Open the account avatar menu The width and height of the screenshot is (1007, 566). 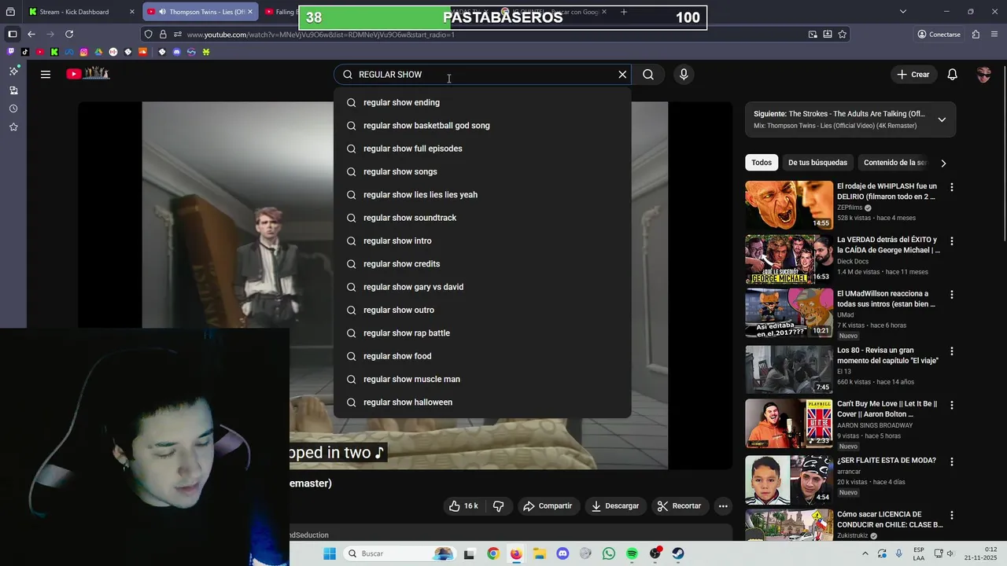[x=983, y=75]
